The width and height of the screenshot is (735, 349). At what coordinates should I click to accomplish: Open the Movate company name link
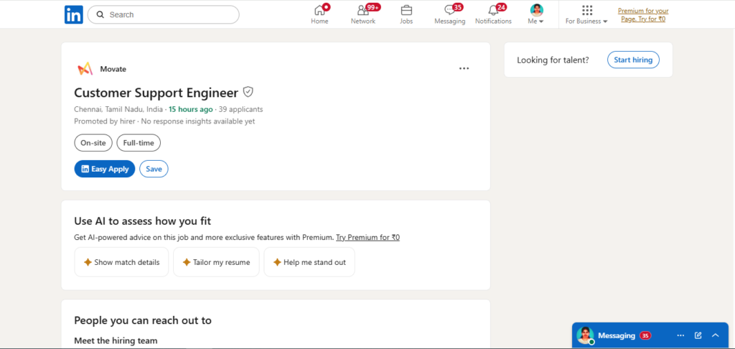click(113, 69)
